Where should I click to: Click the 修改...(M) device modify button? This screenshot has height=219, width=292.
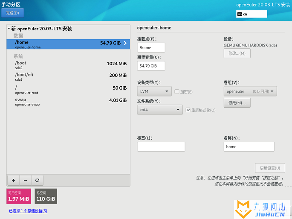237,53
